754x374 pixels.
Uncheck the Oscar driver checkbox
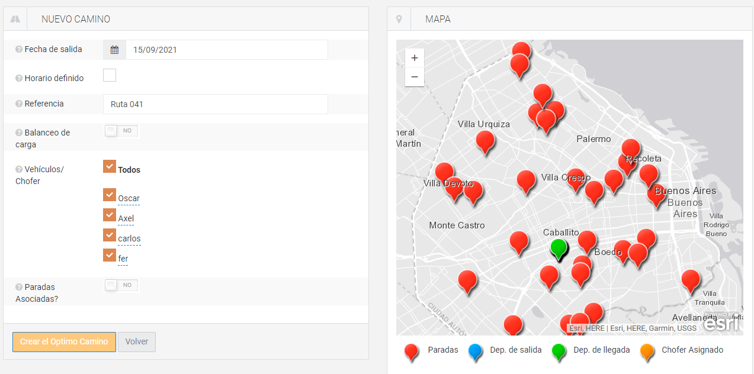click(x=109, y=195)
